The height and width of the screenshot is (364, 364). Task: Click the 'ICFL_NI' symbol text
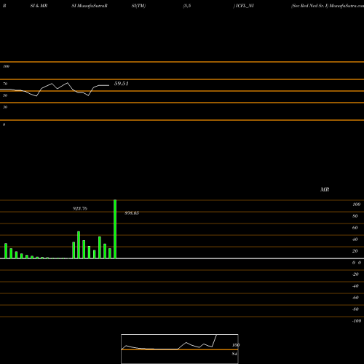pos(245,6)
